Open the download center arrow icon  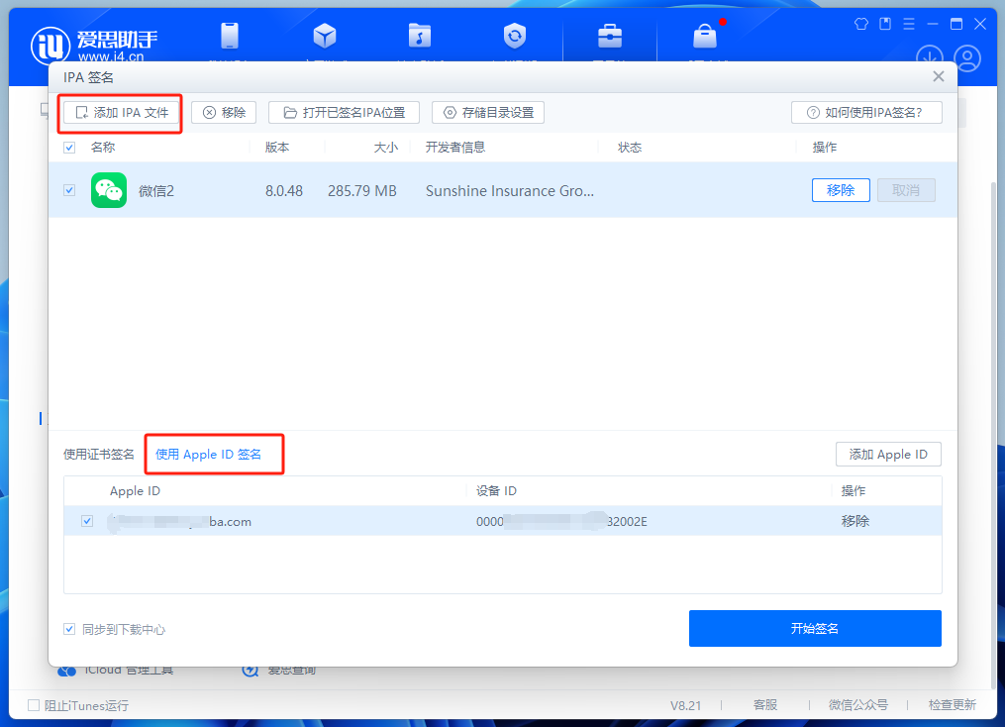tap(929, 56)
